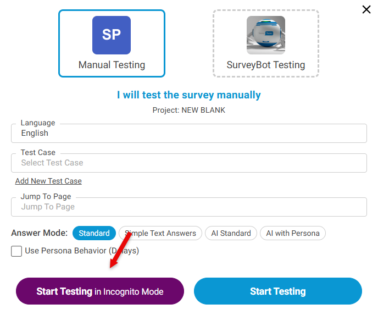
Task: Click the Add New Test Case link
Action: [x=48, y=181]
